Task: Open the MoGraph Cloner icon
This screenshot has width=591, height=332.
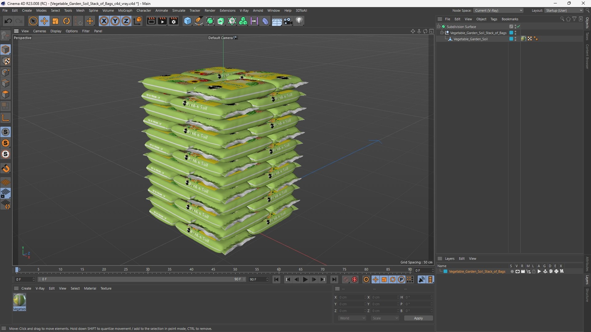Action: click(232, 21)
